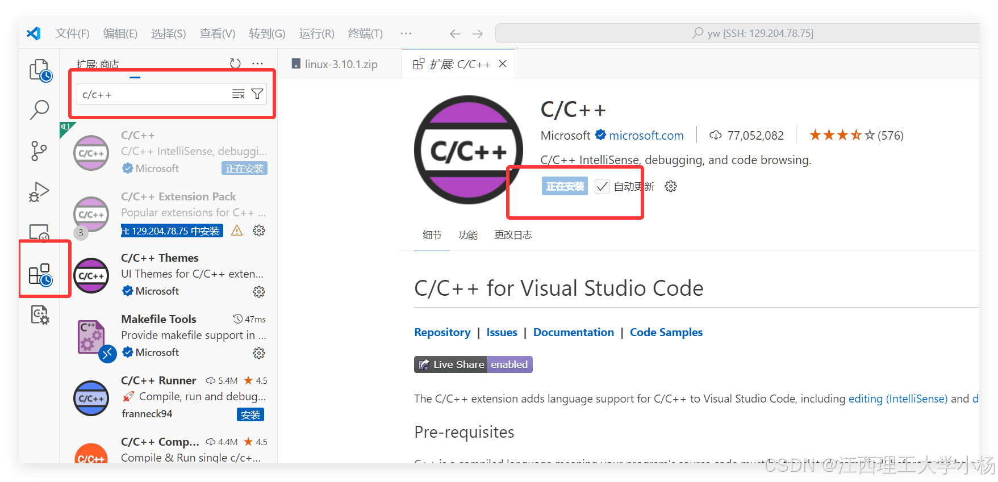Open the Run menu (运行)
Image resolution: width=998 pixels, height=482 pixels.
pyautogui.click(x=316, y=33)
